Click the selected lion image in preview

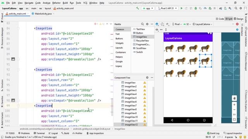(205, 61)
